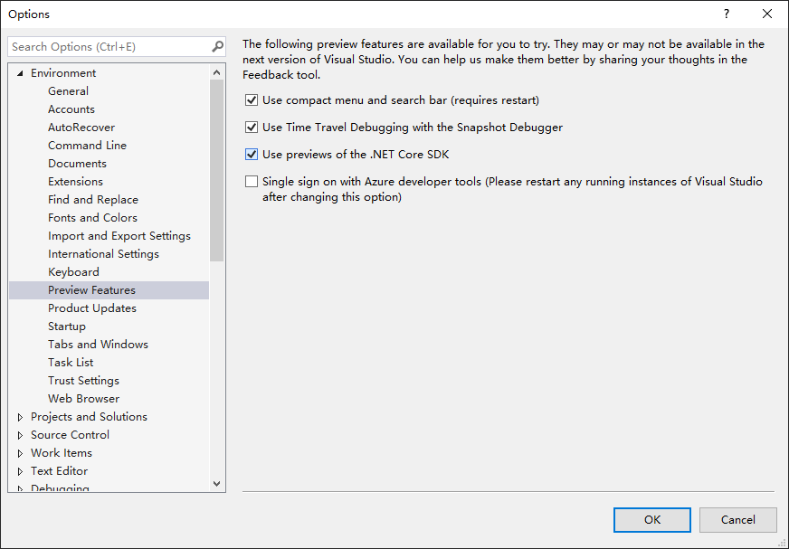The width and height of the screenshot is (789, 549).
Task: Close the Options dialog
Action: click(x=767, y=14)
